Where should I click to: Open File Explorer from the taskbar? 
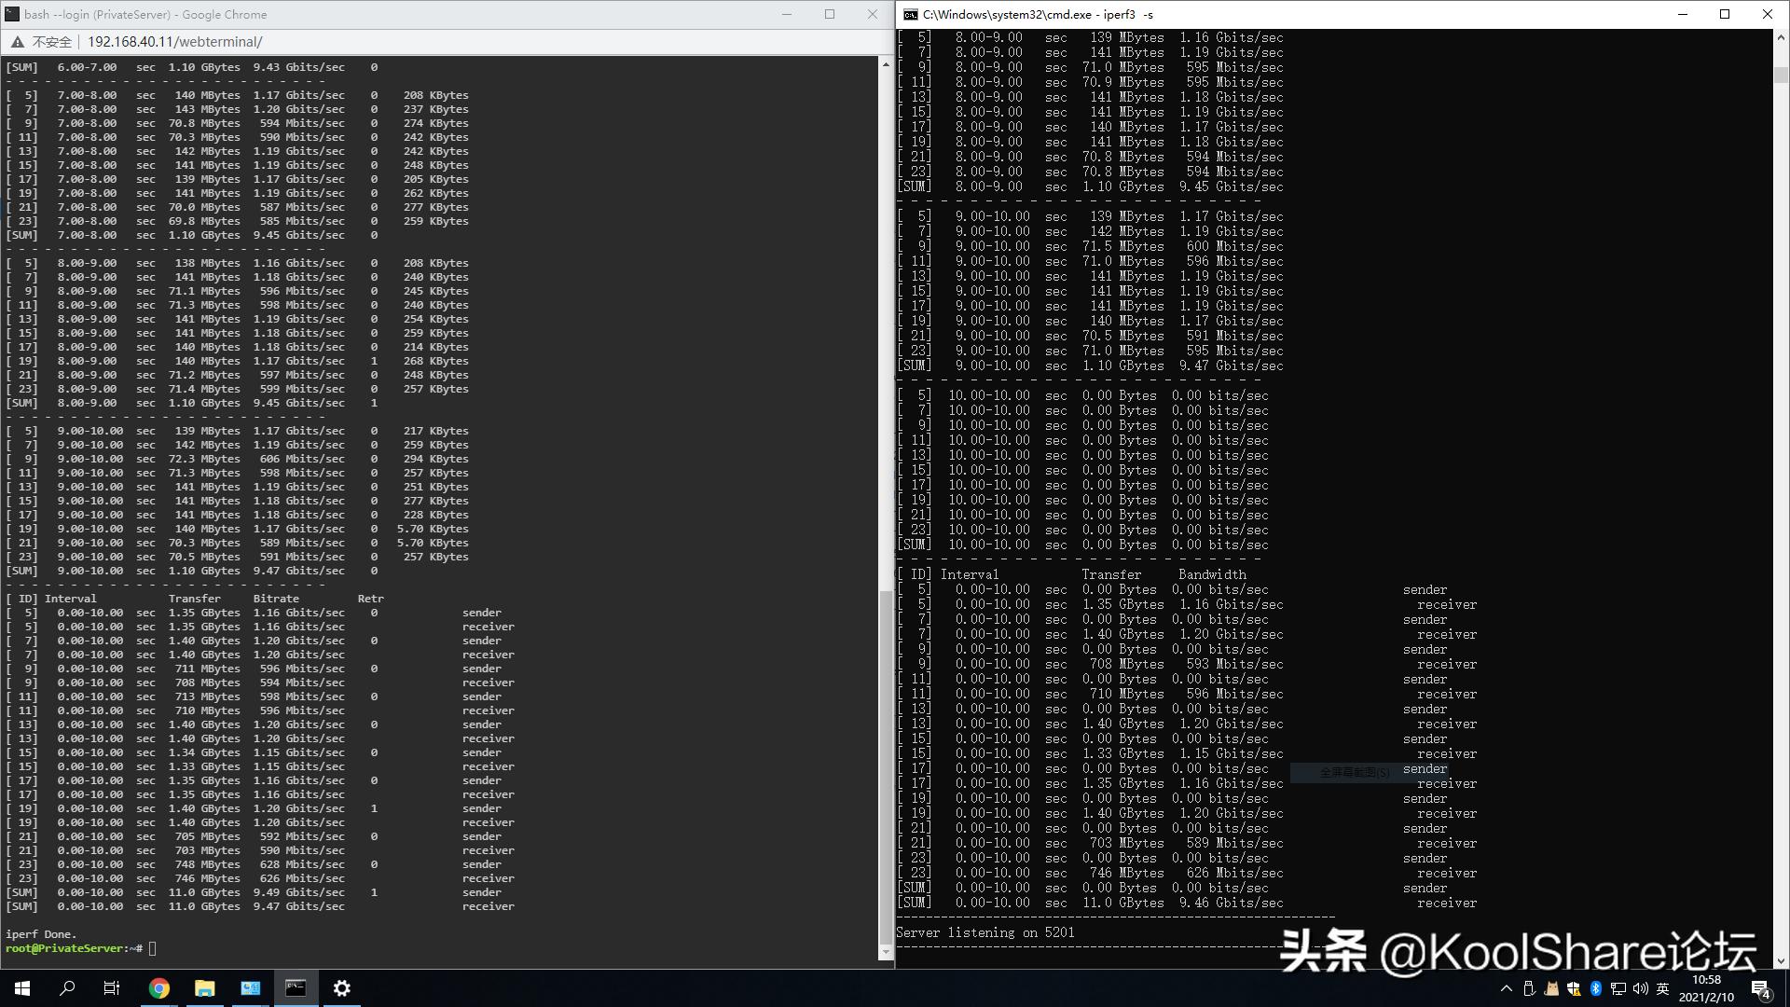tap(205, 987)
